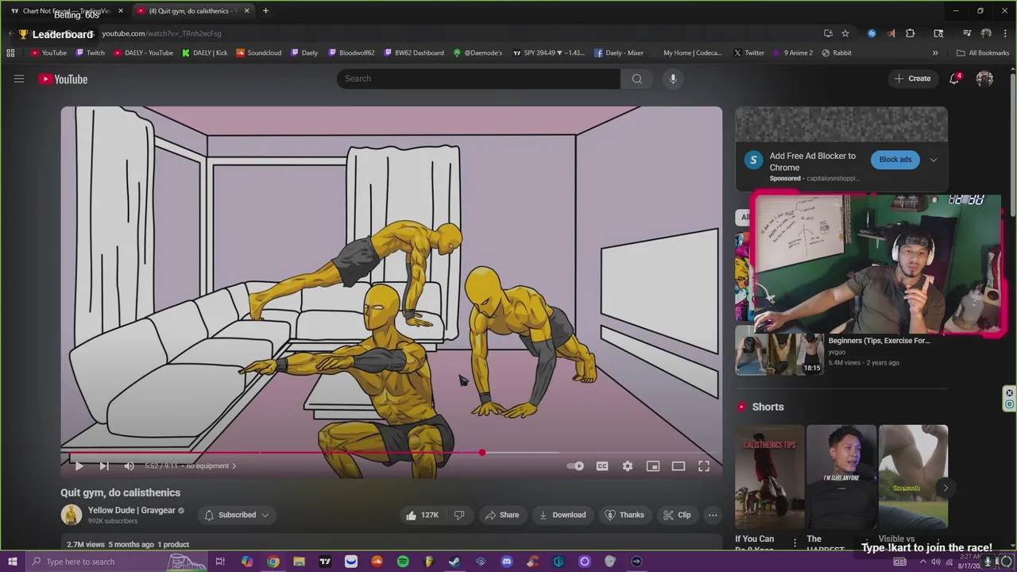
Task: Open options for 'If You Can' short
Action: [795, 543]
